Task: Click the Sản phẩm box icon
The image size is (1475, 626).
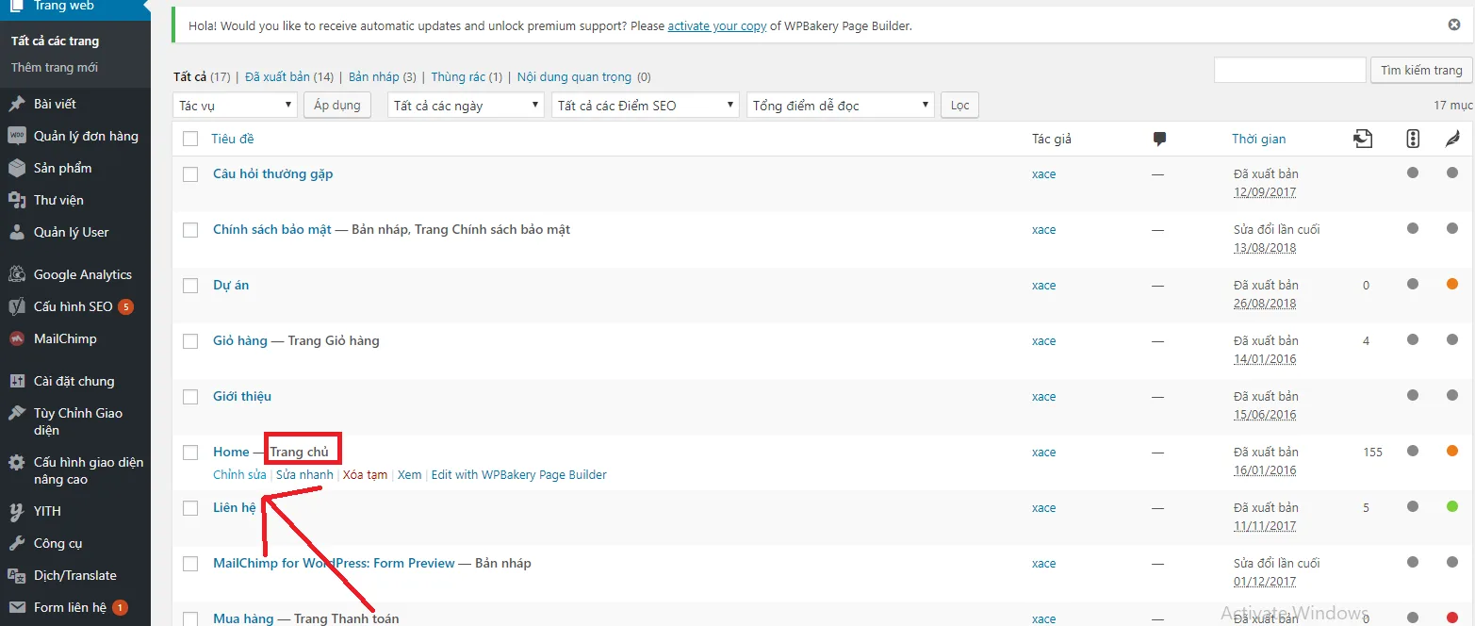Action: 17,168
